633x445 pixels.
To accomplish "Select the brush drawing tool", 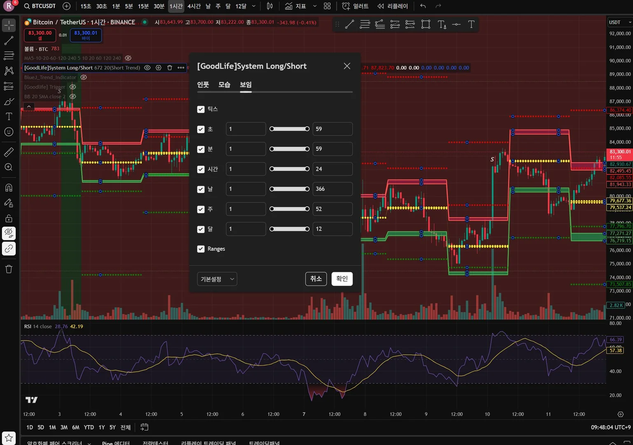I will [x=9, y=101].
